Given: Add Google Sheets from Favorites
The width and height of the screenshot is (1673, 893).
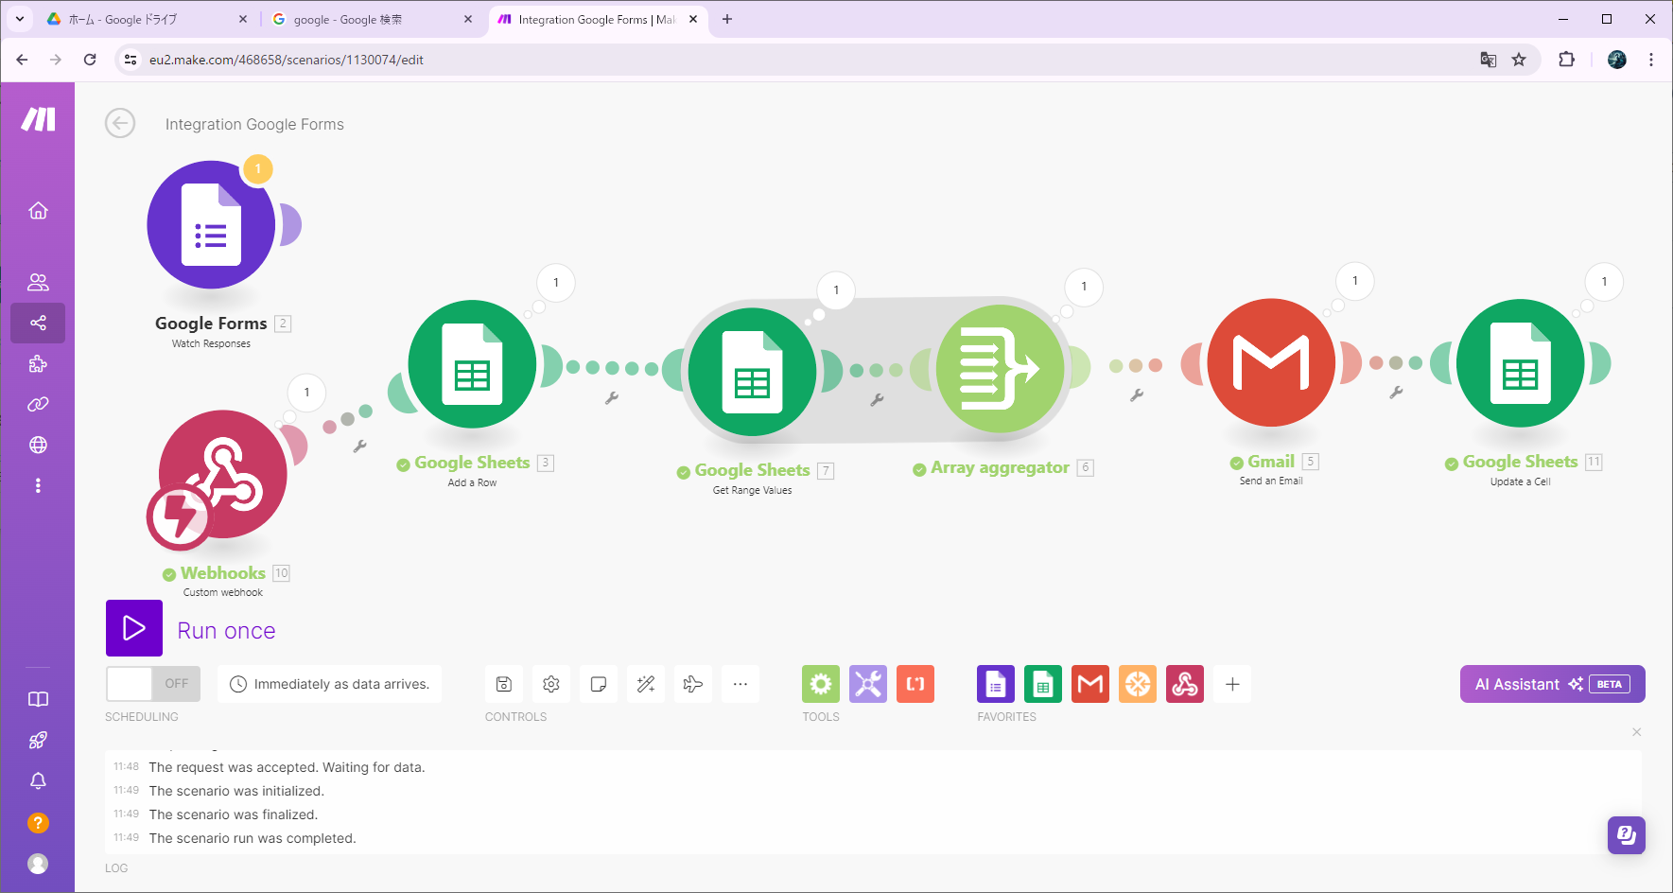Looking at the screenshot, I should [x=1043, y=684].
